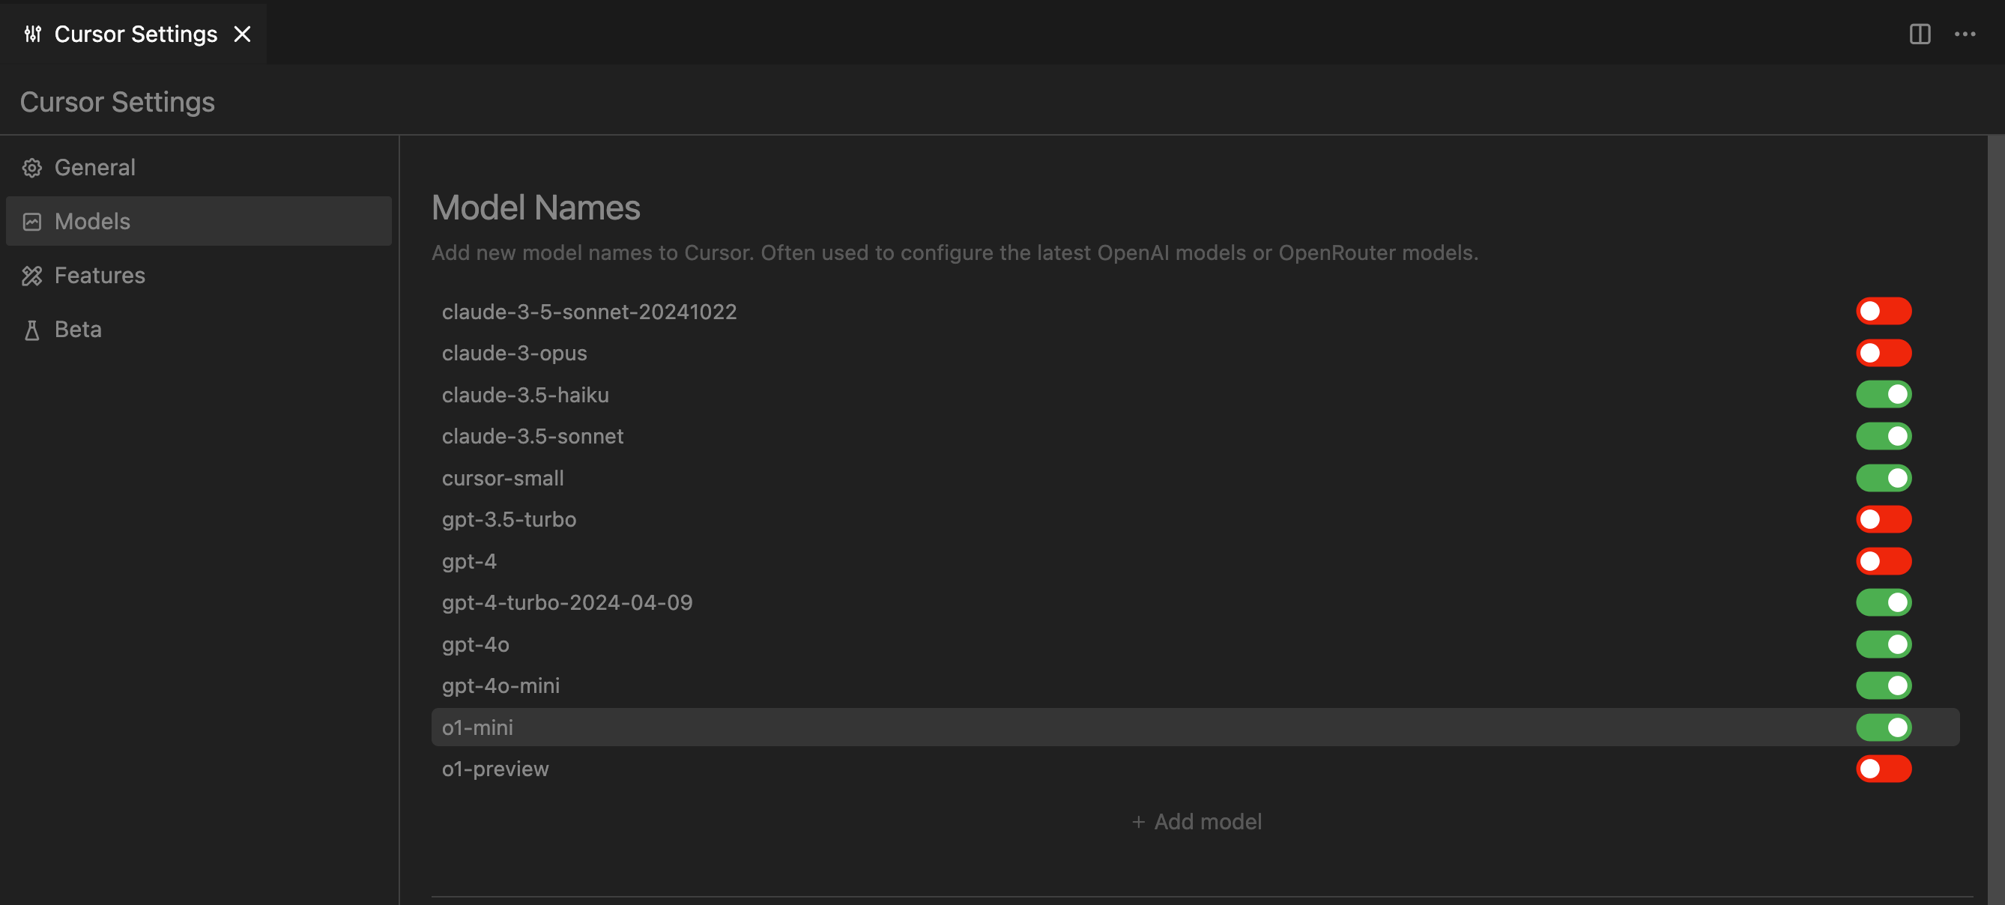Turn off the gpt-4o model toggle

(1884, 644)
